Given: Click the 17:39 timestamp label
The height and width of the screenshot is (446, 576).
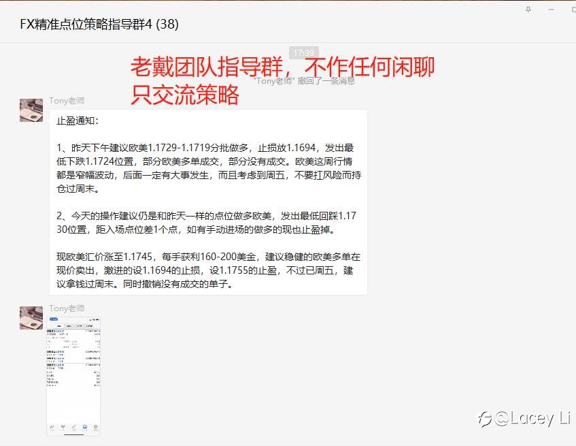Looking at the screenshot, I should tap(304, 52).
